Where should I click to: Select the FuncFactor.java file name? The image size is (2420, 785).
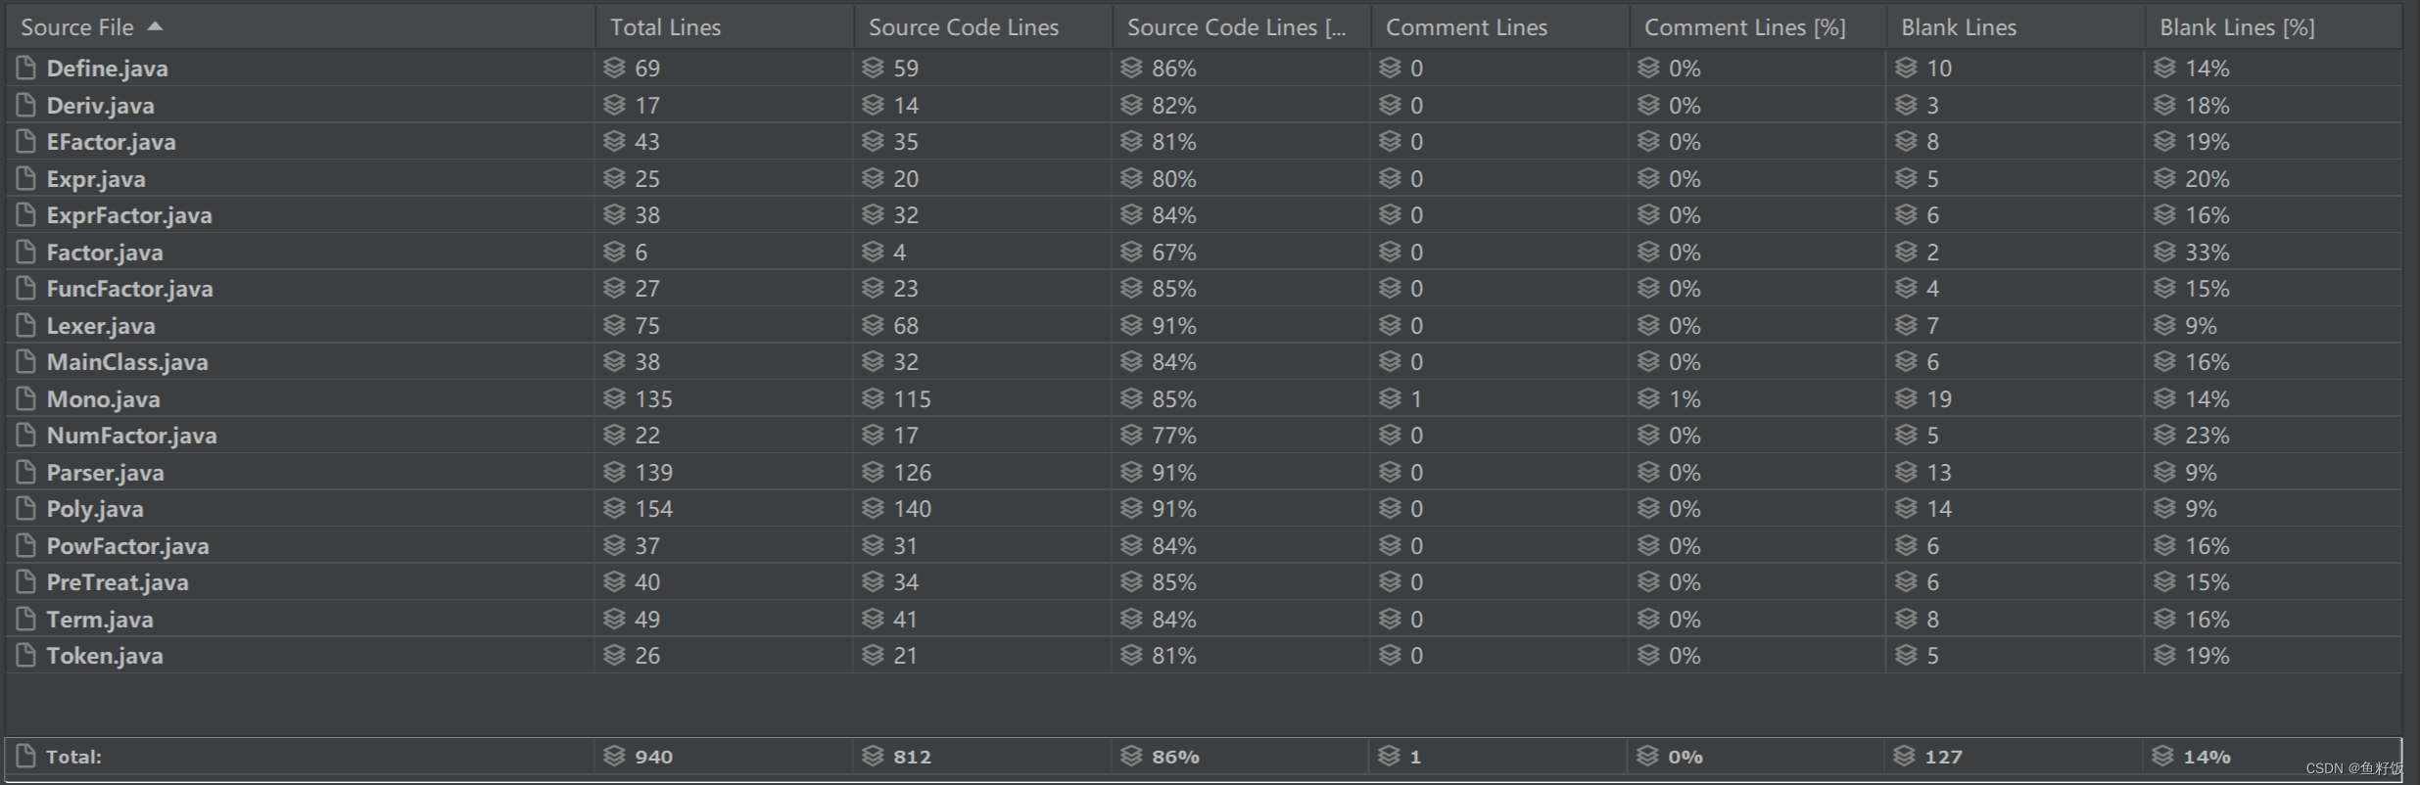pyautogui.click(x=129, y=289)
